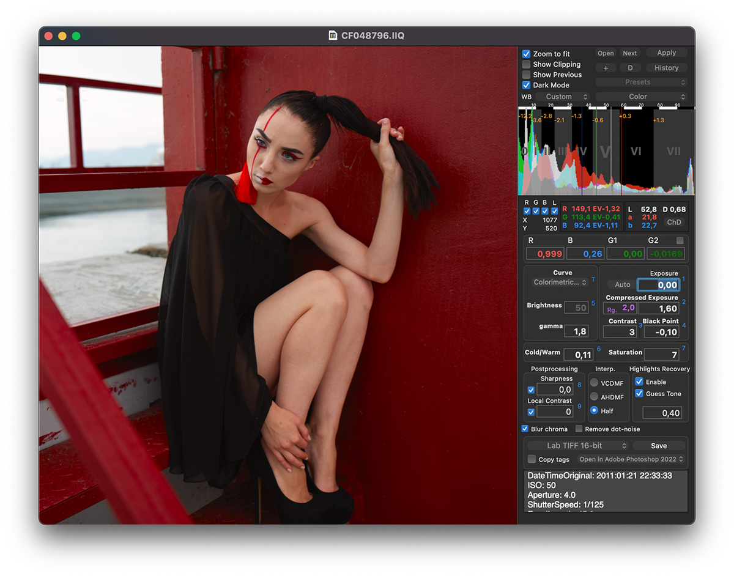Click the 'Aperture: 4.0' metadata line

click(551, 495)
